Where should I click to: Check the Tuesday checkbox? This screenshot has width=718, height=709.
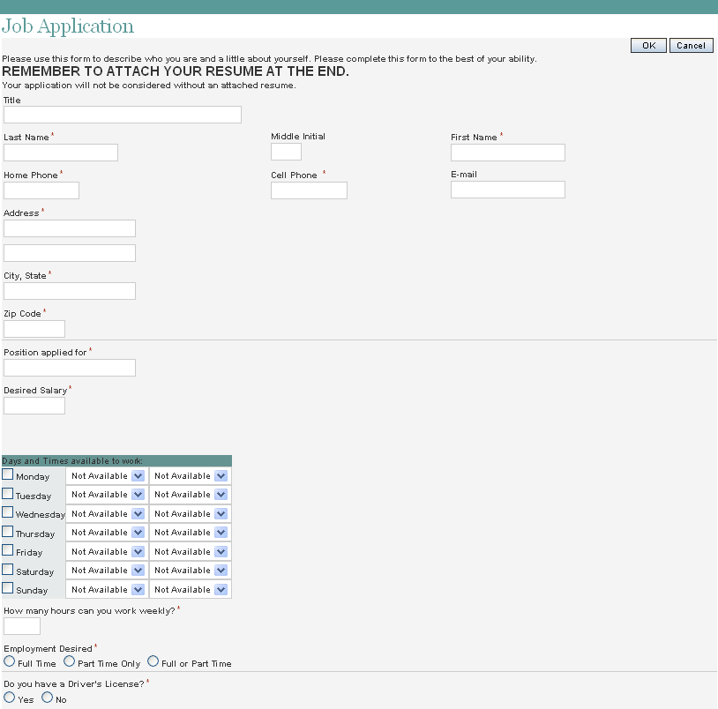(7, 494)
